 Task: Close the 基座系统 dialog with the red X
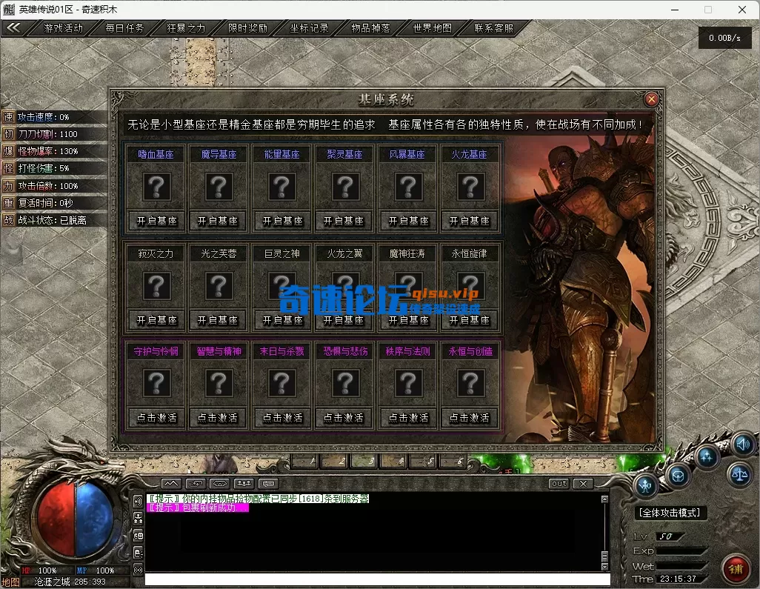pos(651,99)
